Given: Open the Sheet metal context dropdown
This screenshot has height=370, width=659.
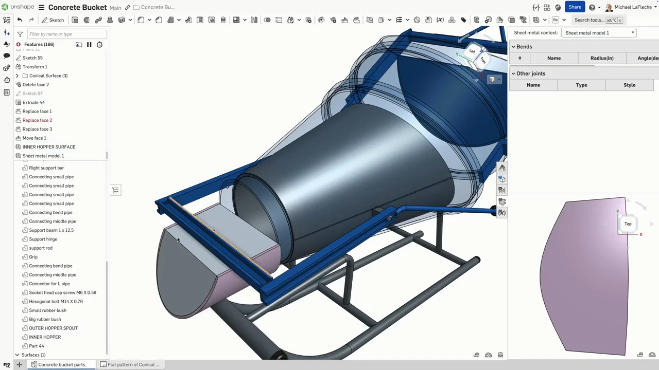Looking at the screenshot, I should pos(599,33).
